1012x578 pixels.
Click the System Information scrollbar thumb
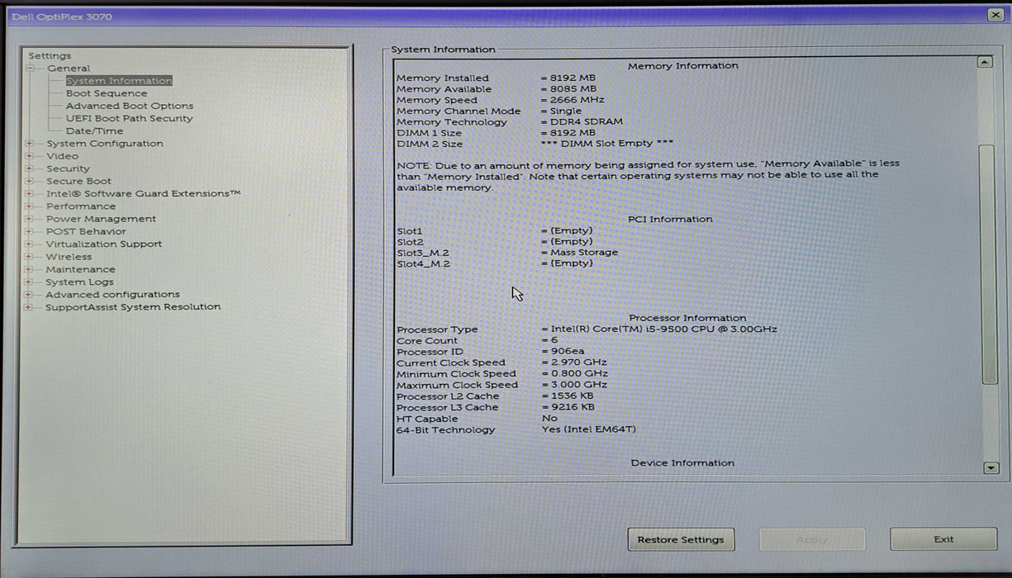(x=989, y=264)
